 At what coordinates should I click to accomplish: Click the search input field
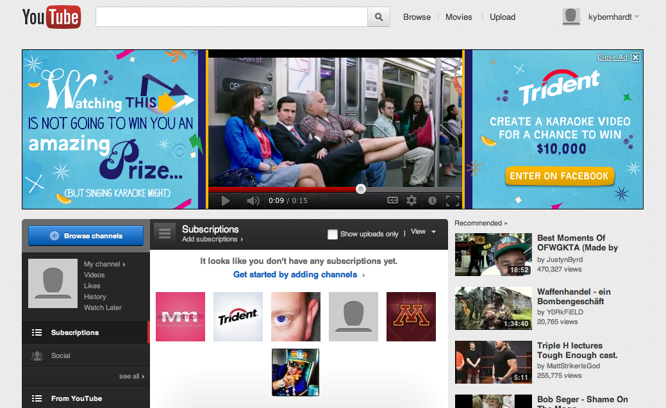(231, 17)
